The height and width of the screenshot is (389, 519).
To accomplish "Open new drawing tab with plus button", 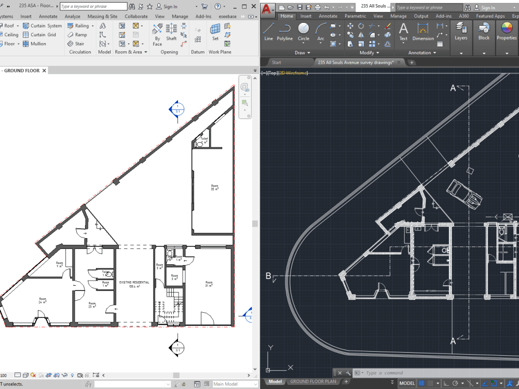I will tap(412, 62).
